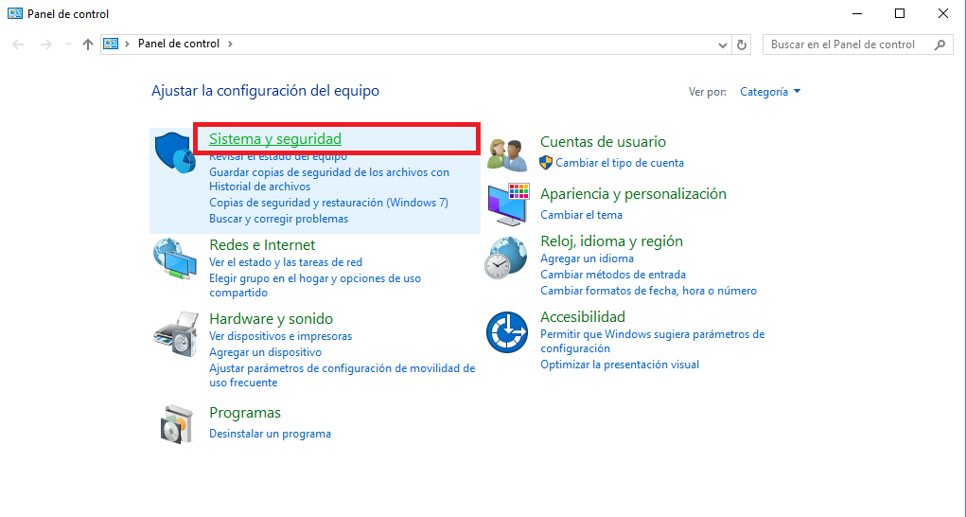The image size is (966, 517).
Task: Open Cuentas de usuario category
Action: [603, 142]
